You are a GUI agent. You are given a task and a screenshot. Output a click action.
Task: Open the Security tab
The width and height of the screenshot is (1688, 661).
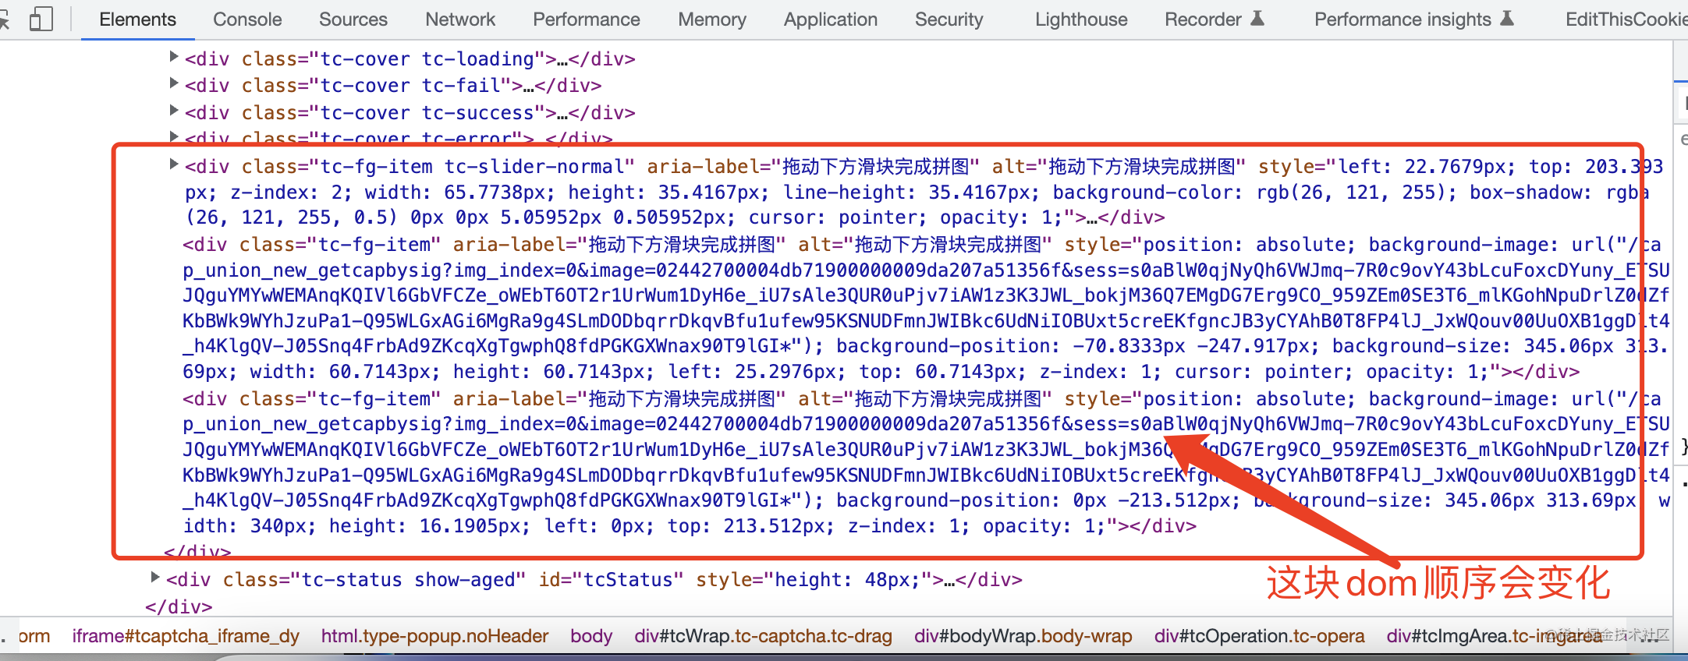coord(949,19)
